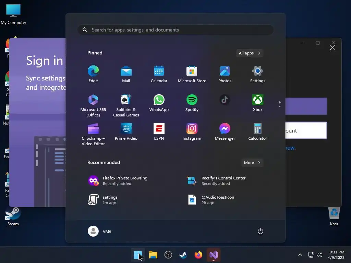Viewport: 351px width, 263px height.
Task: Open the TikTok pinned icon
Action: click(225, 100)
